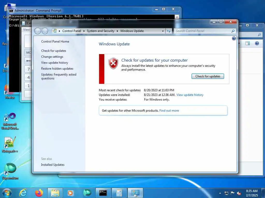The image size is (265, 198).
Task: Click the Back navigation arrow
Action: coord(38,31)
